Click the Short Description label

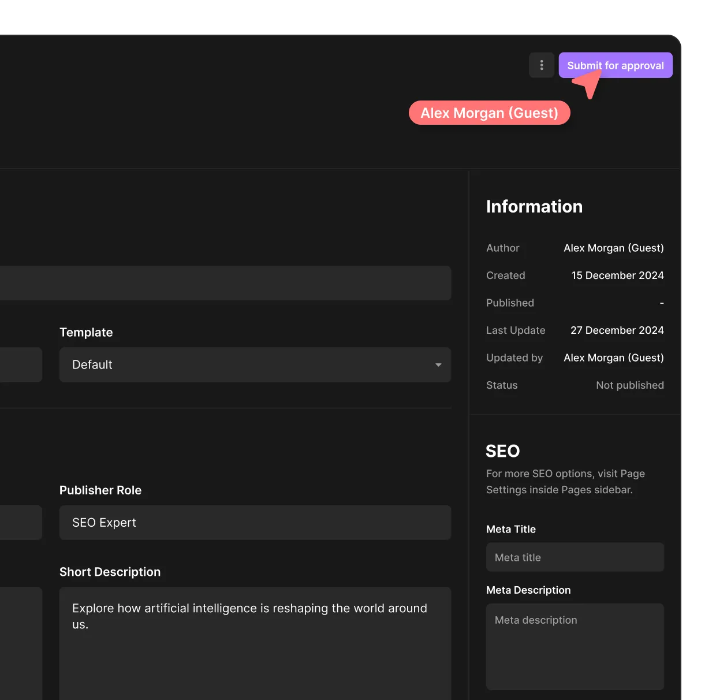pos(110,572)
